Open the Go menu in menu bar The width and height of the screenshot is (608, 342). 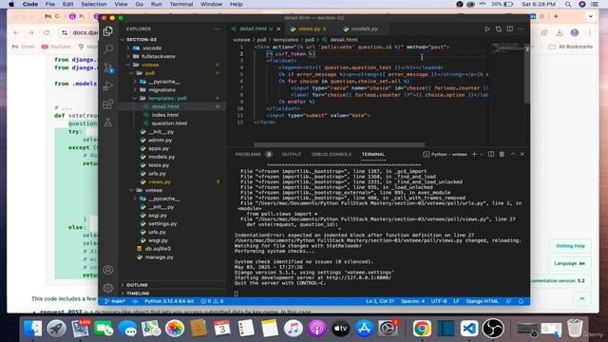tap(140, 4)
